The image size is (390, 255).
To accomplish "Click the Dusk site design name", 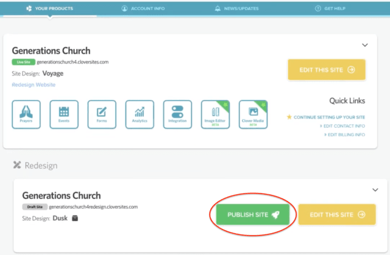I will pyautogui.click(x=60, y=218).
